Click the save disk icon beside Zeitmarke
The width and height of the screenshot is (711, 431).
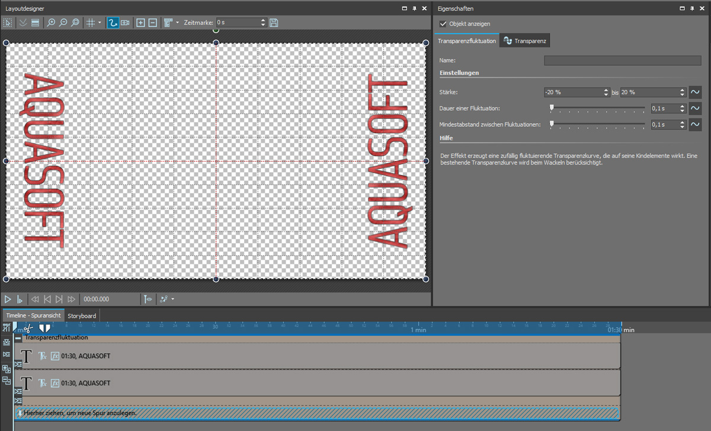(274, 22)
